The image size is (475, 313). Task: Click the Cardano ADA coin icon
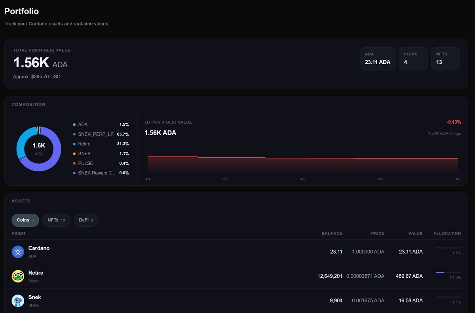point(18,252)
